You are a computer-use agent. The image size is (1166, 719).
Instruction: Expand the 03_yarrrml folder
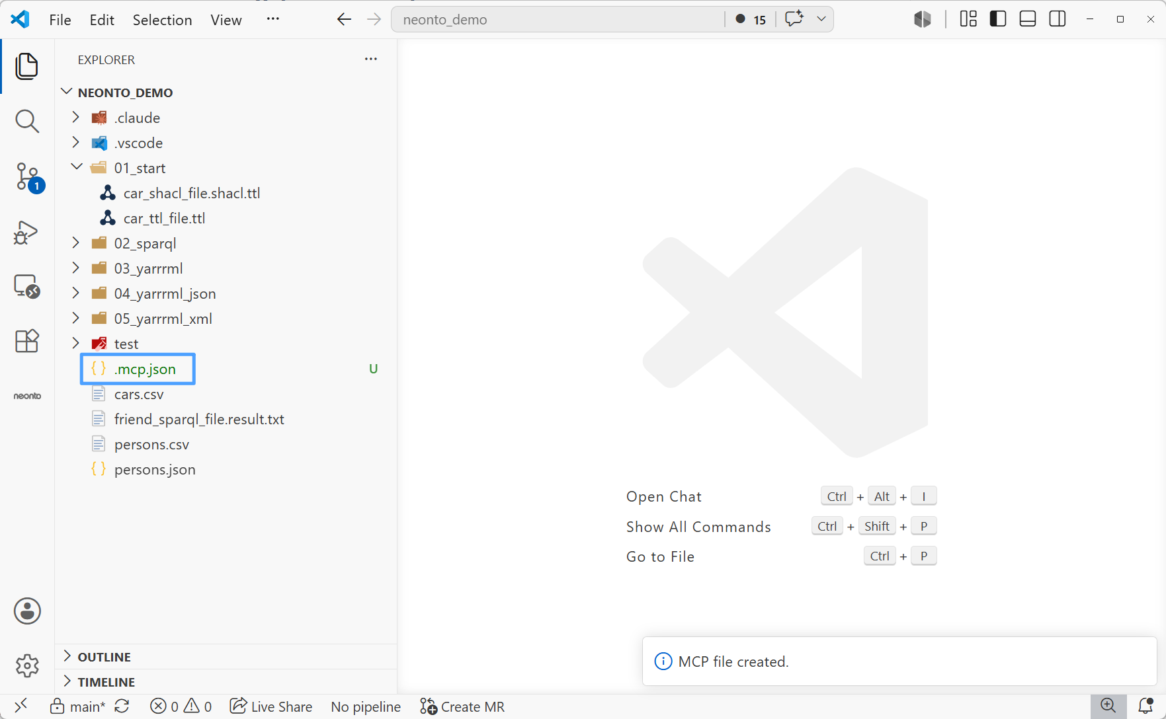[76, 268]
